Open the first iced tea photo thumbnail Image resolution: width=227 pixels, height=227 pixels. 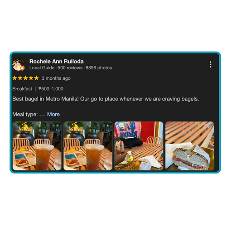37,146
